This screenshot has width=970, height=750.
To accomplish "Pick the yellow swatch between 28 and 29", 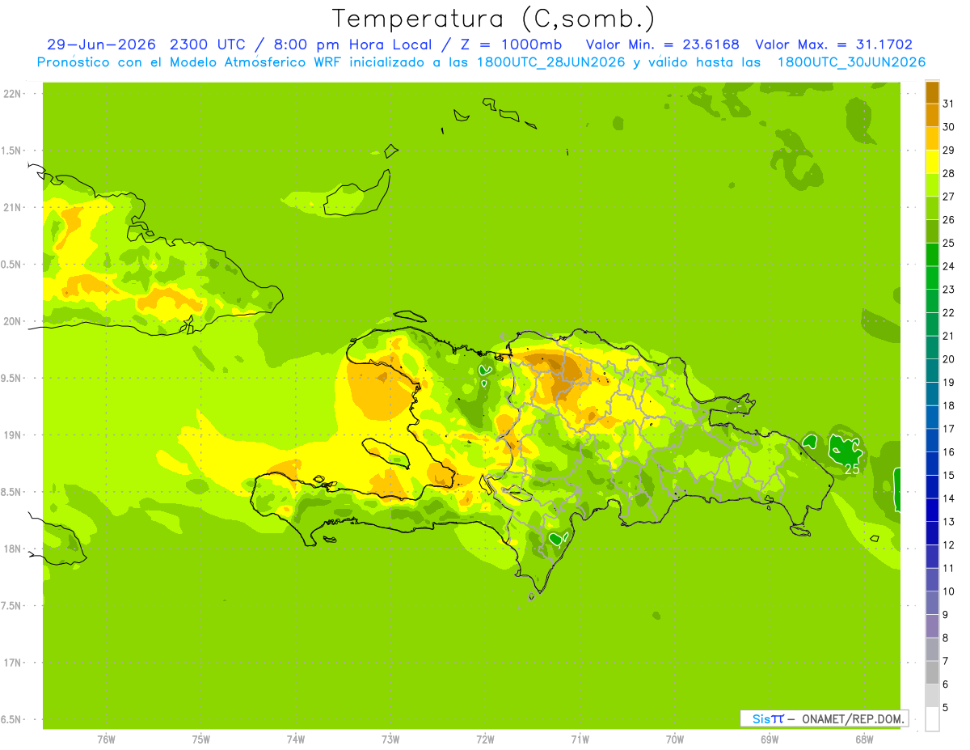I will coord(932,162).
